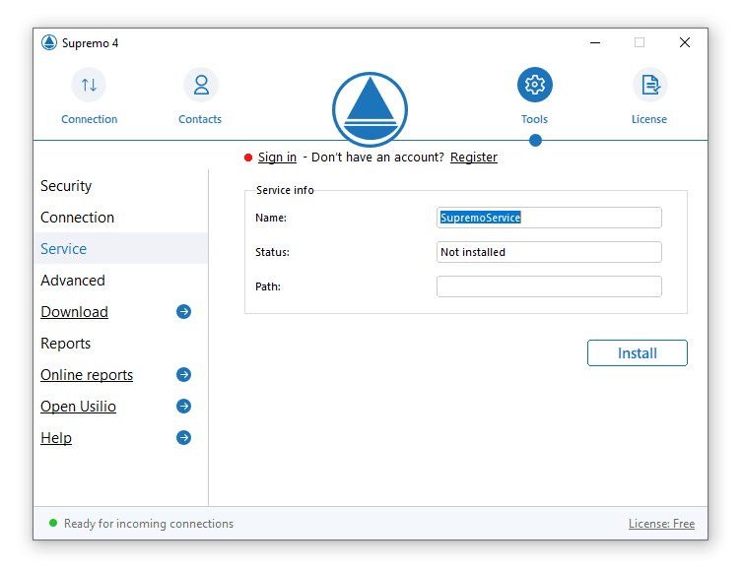Image resolution: width=742 pixels, height=570 pixels.
Task: Switch to the Connection tab label
Action: (89, 119)
